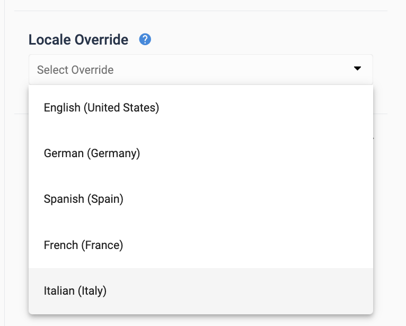406x326 pixels.
Task: Select the French (France) option
Action: coord(201,245)
